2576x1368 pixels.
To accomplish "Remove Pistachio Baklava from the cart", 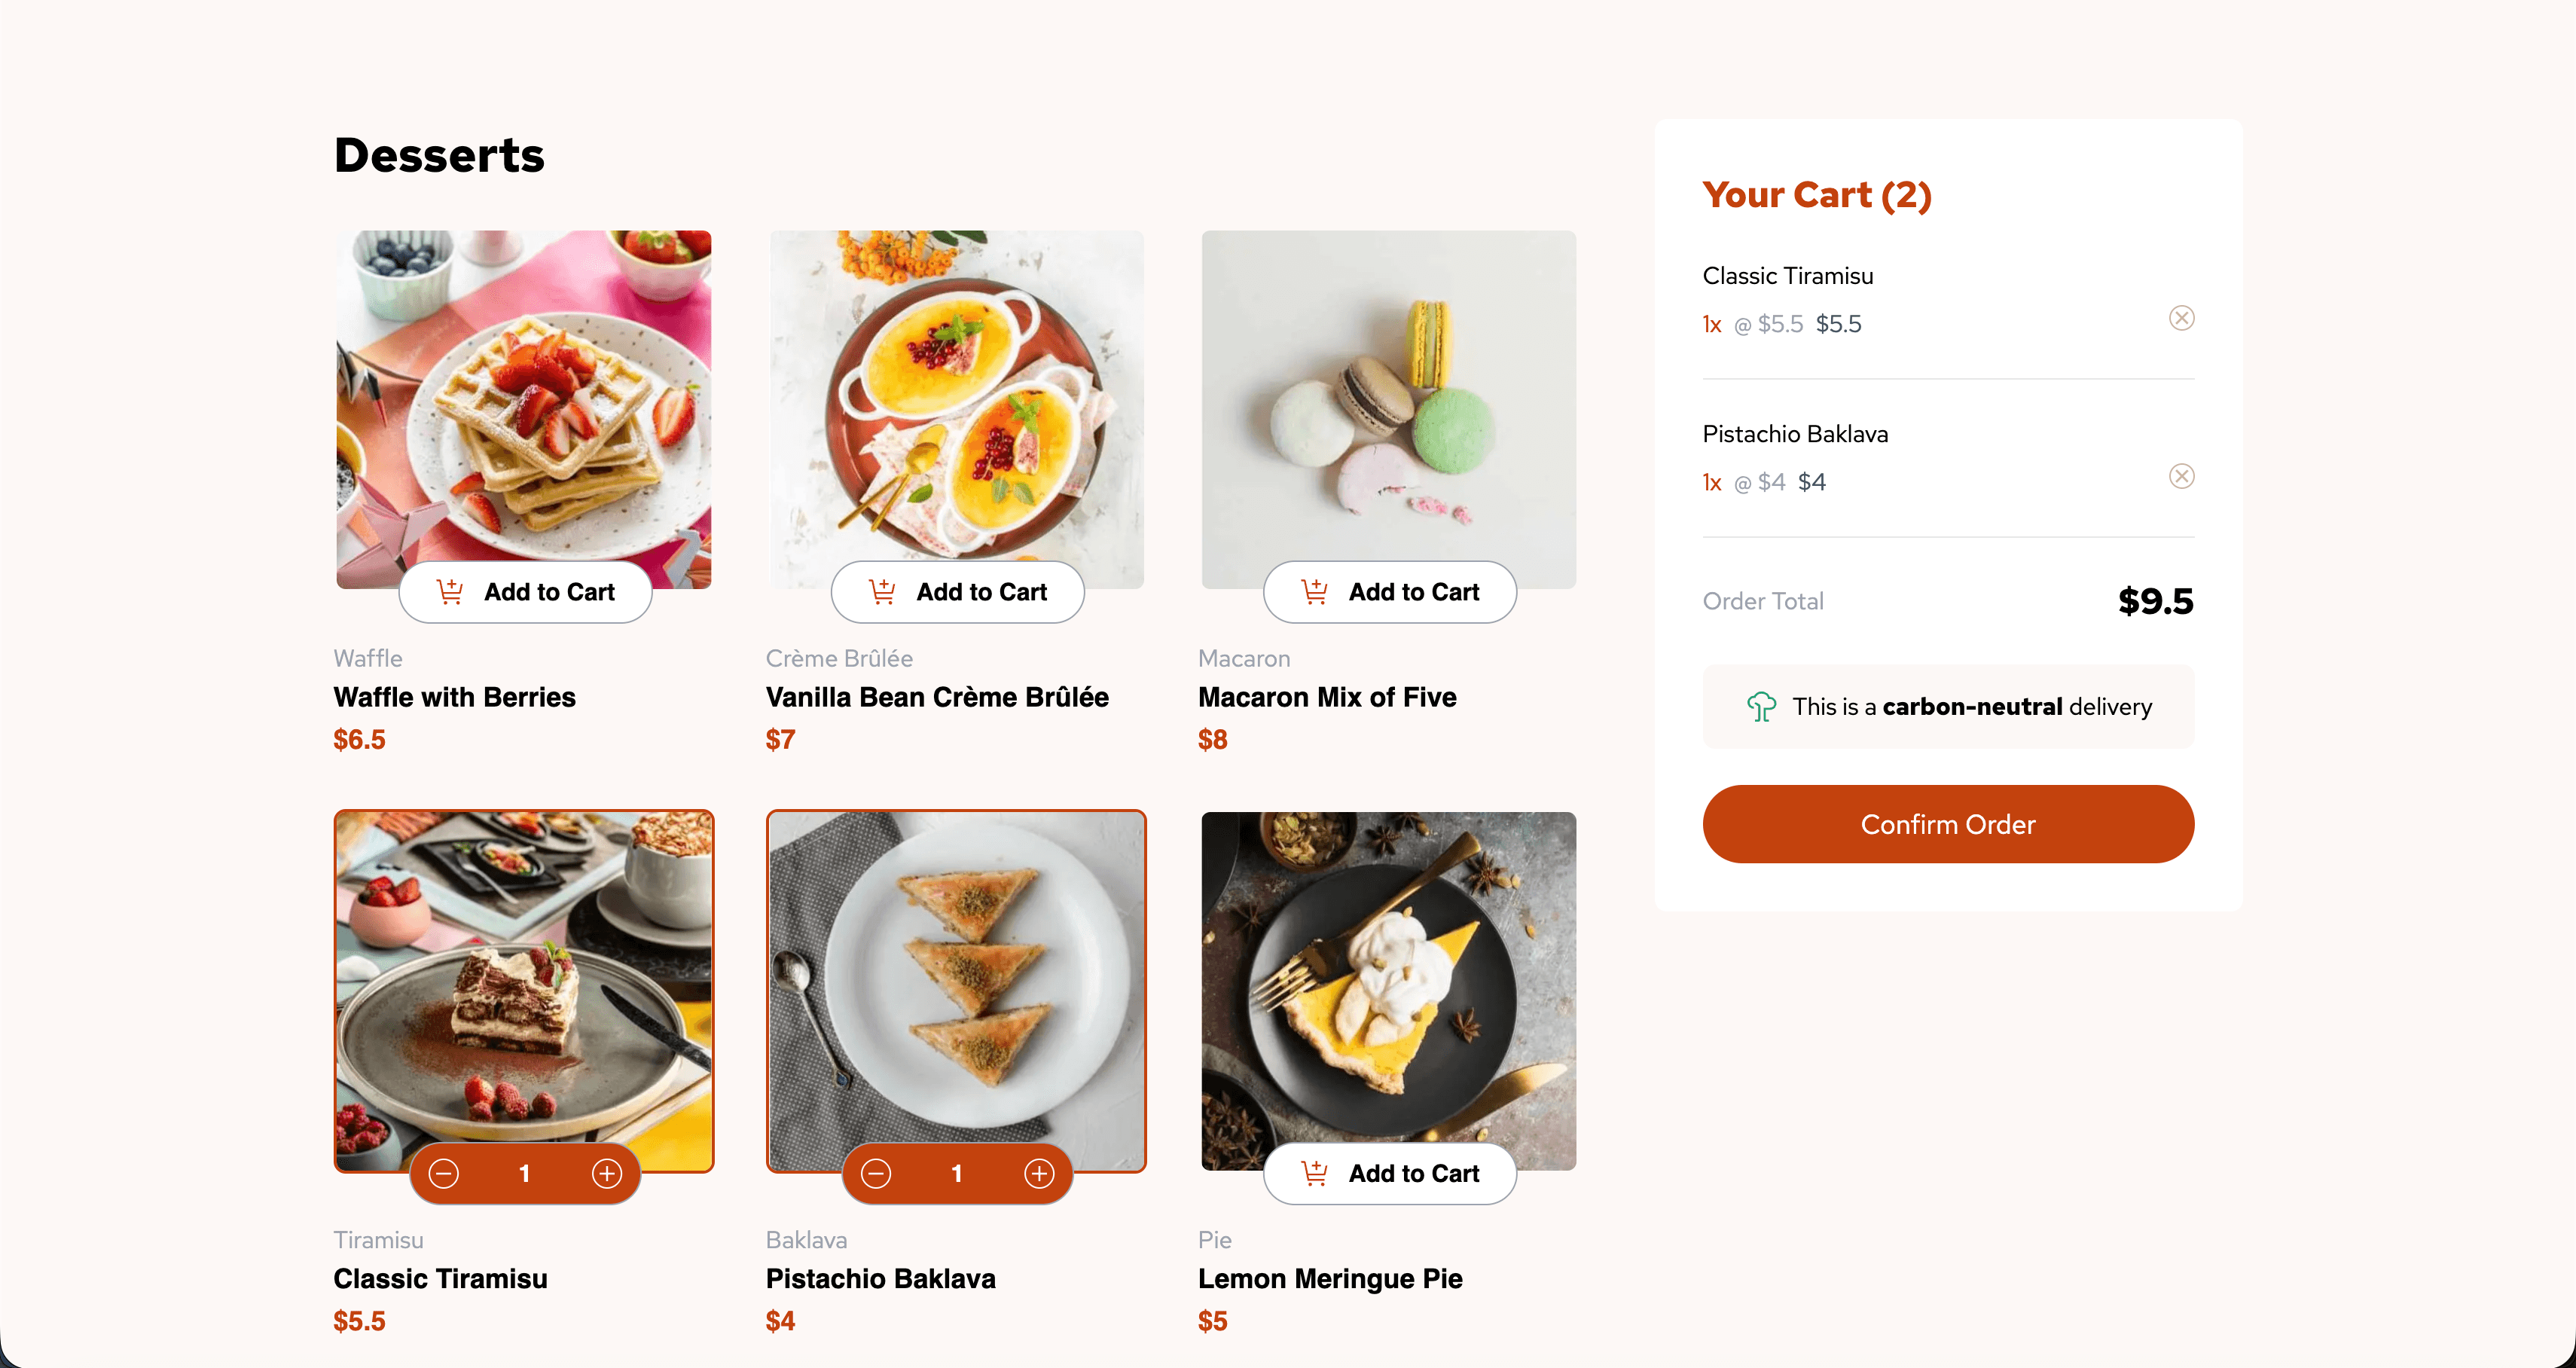I will 2182,476.
